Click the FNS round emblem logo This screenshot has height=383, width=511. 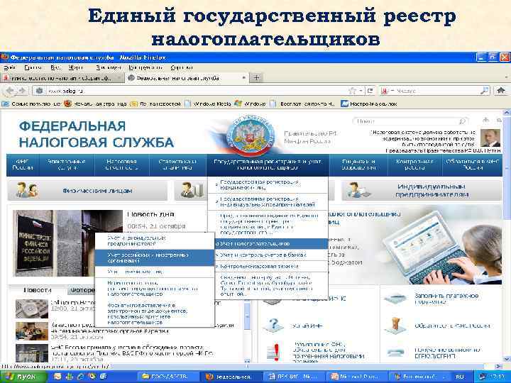pos(251,135)
